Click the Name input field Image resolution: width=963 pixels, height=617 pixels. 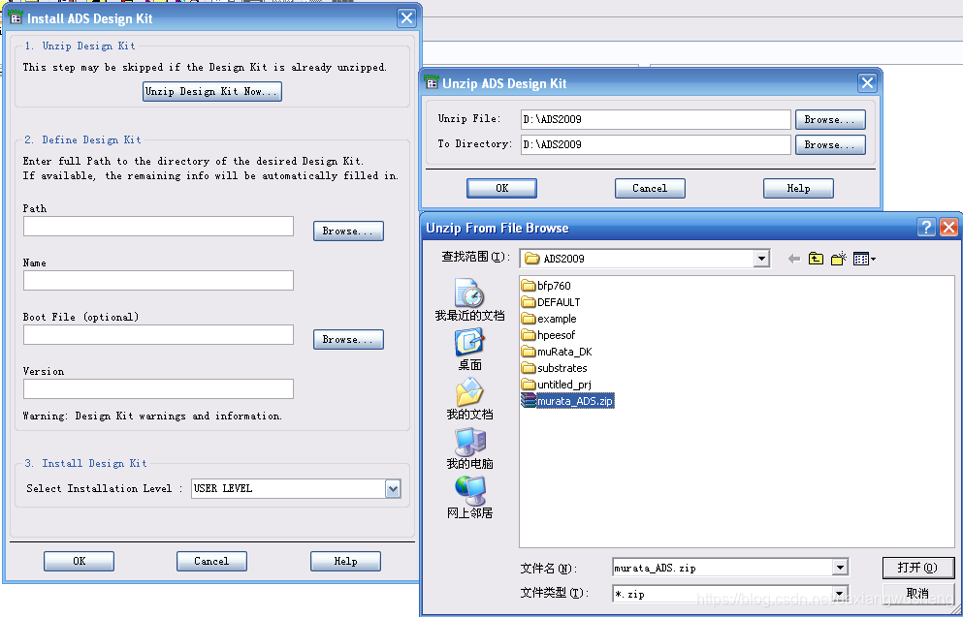(158, 280)
